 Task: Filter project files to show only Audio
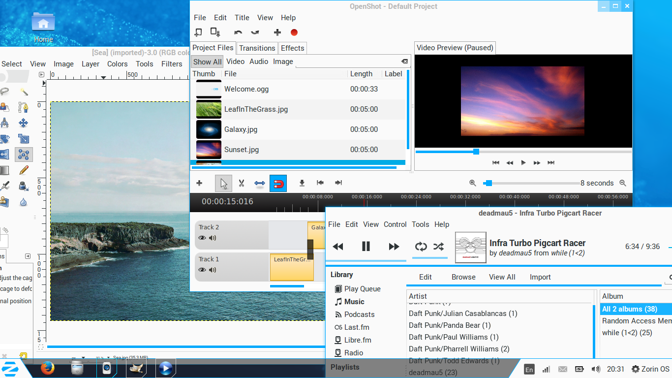(x=258, y=61)
